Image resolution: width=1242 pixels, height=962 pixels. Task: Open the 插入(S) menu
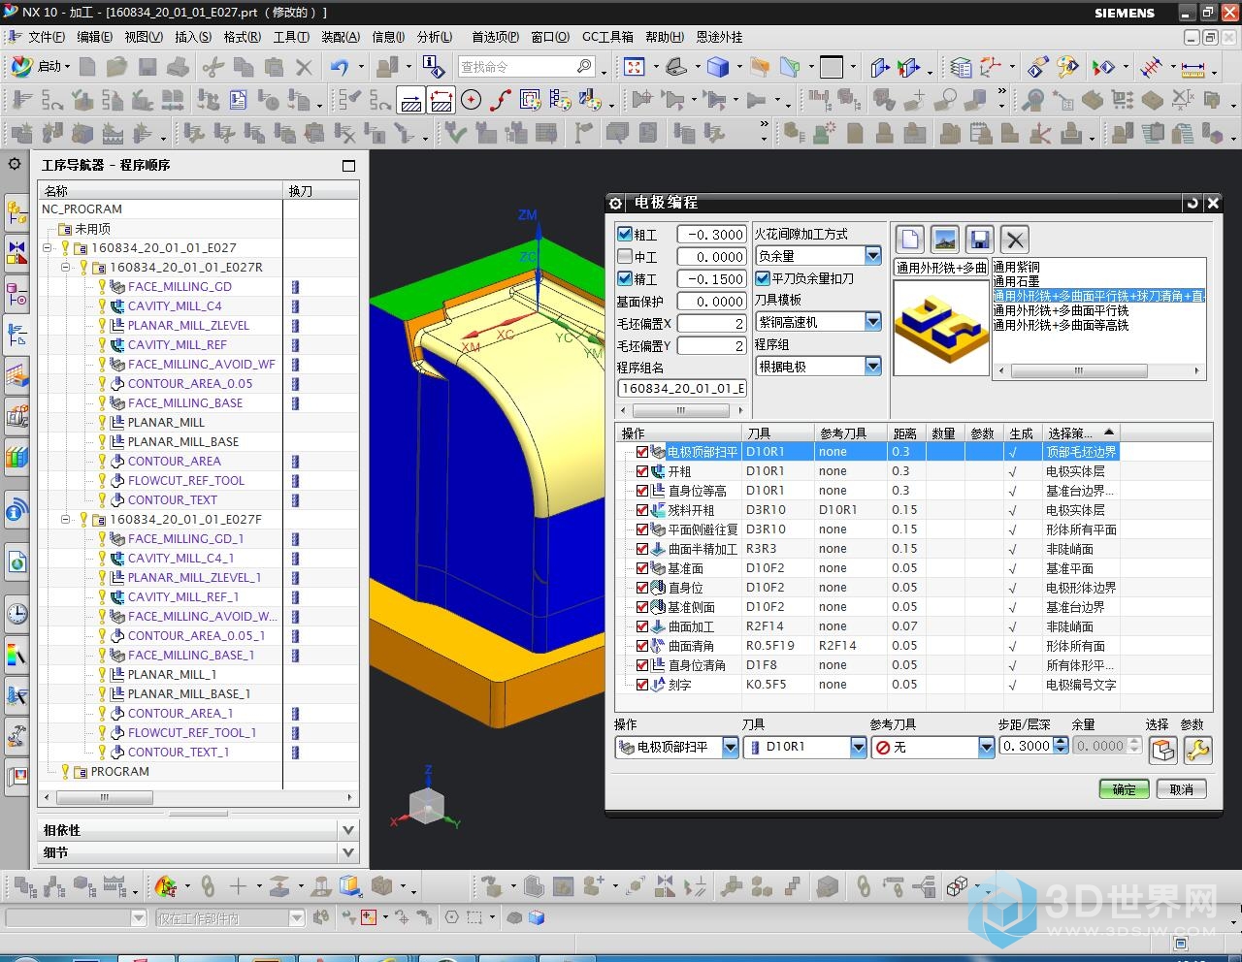[x=193, y=37]
